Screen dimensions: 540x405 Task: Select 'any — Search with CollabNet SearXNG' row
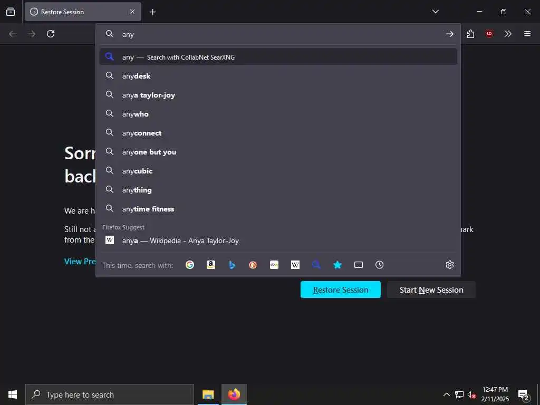pyautogui.click(x=278, y=57)
